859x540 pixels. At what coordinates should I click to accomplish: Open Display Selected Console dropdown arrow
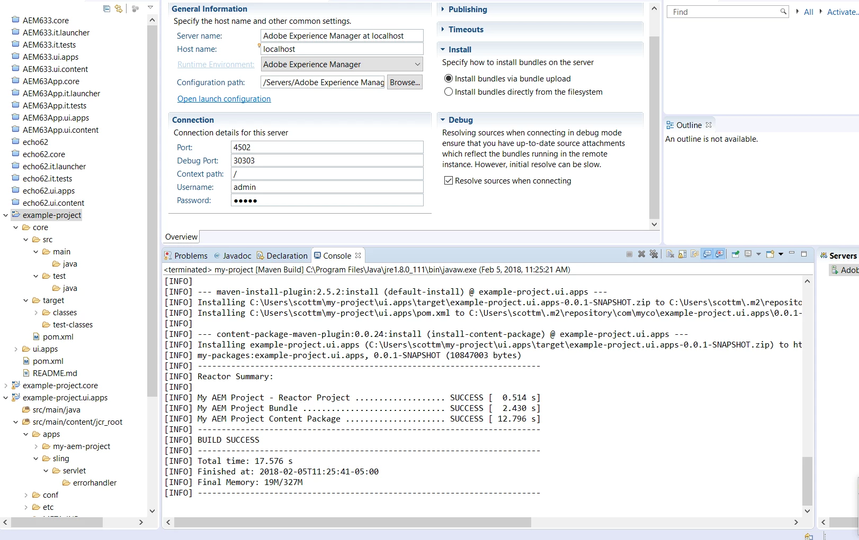pos(758,254)
